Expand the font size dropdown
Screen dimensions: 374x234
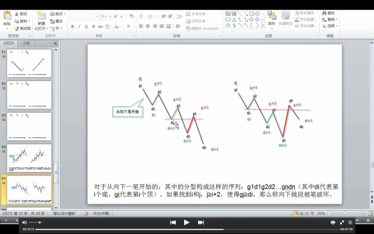(x=110, y=16)
